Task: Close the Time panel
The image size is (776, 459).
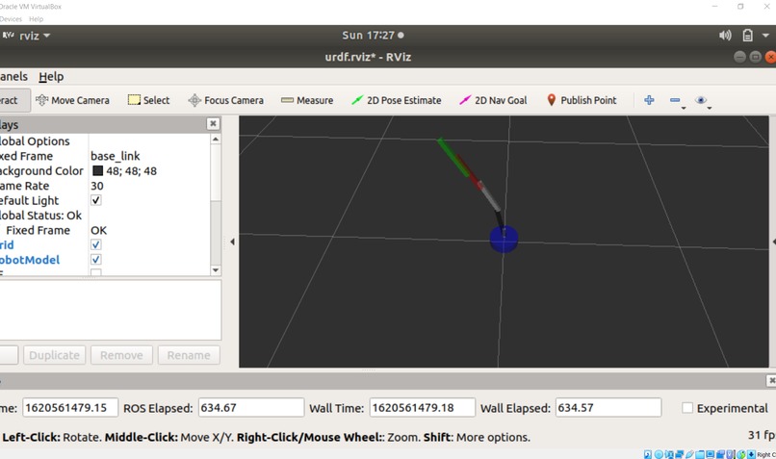Action: coord(771,380)
